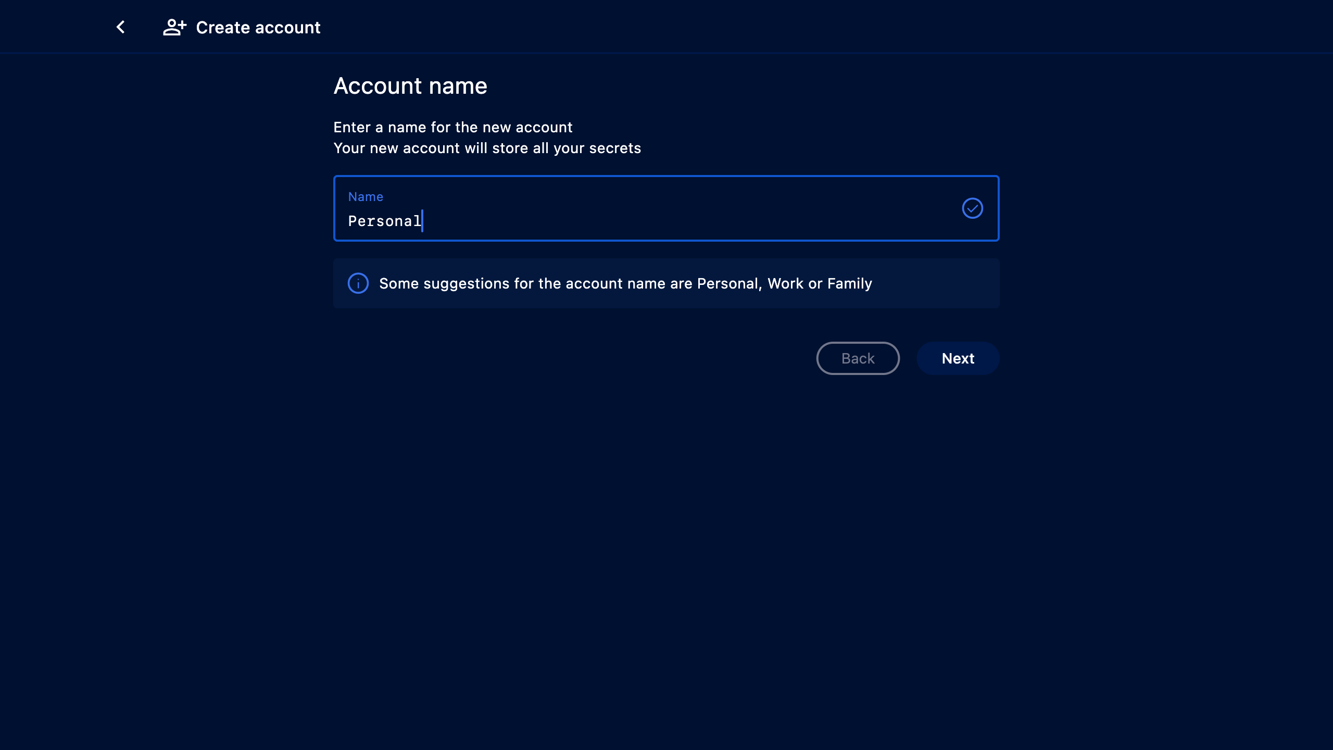1333x750 pixels.
Task: Click the checkmark validation icon in Name field
Action: pyautogui.click(x=972, y=208)
